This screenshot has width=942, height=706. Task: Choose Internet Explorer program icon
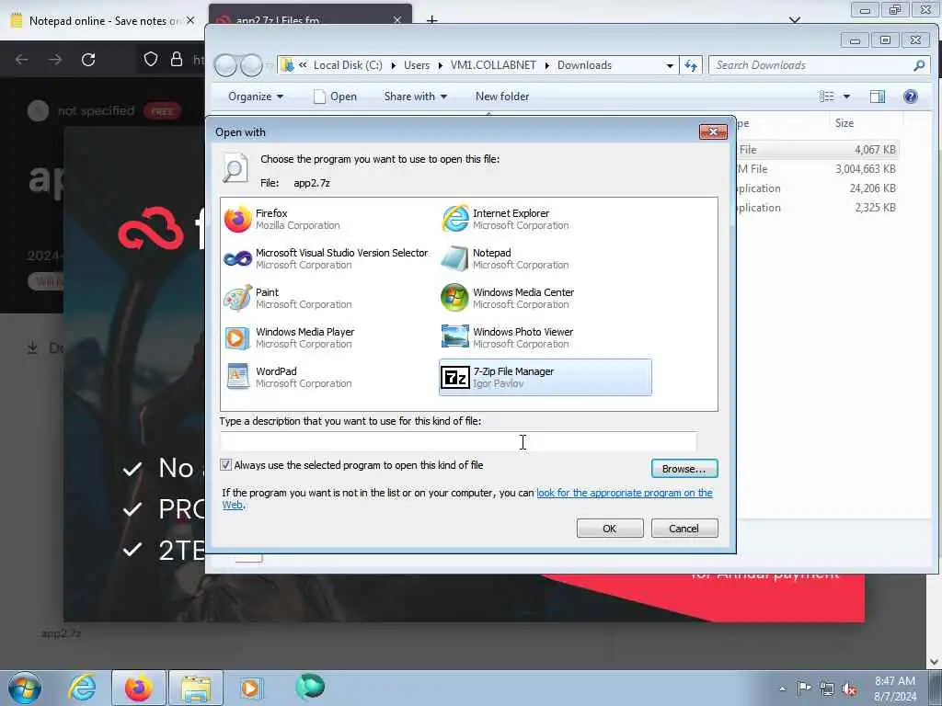(454, 219)
